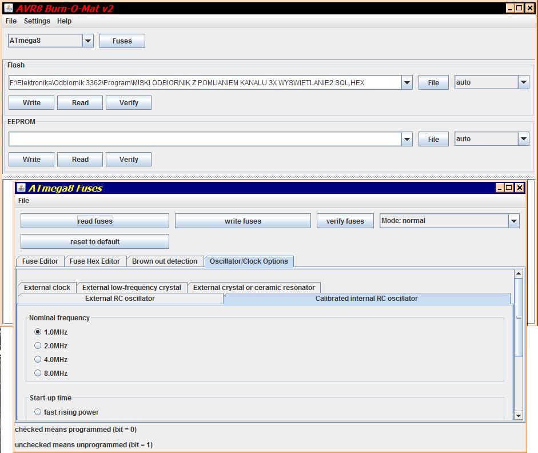Open External crystal or ceramic resonator tab
The height and width of the screenshot is (453, 538).
(254, 288)
